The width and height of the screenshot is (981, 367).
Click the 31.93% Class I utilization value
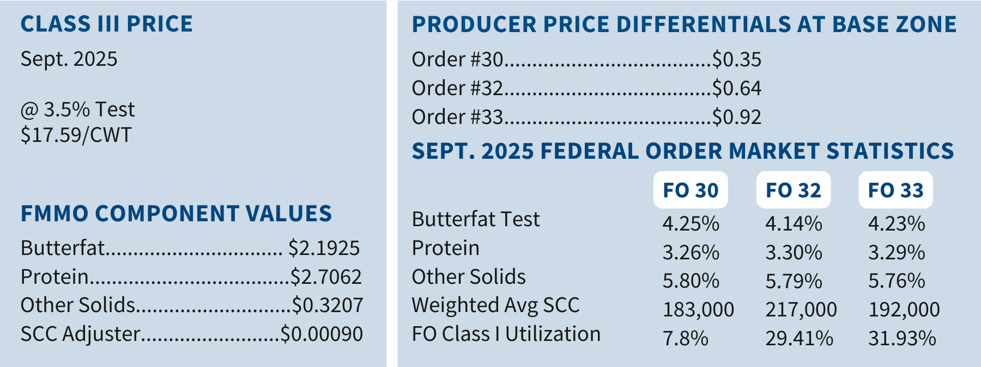click(x=902, y=338)
